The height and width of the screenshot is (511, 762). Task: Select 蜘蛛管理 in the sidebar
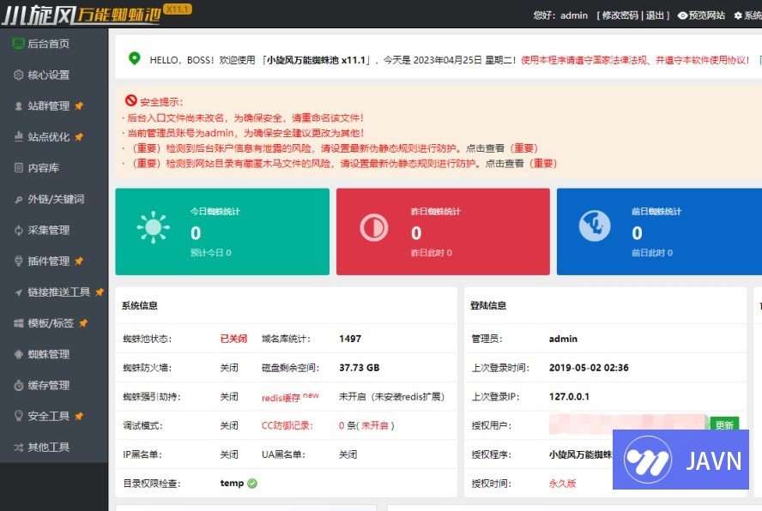click(49, 354)
